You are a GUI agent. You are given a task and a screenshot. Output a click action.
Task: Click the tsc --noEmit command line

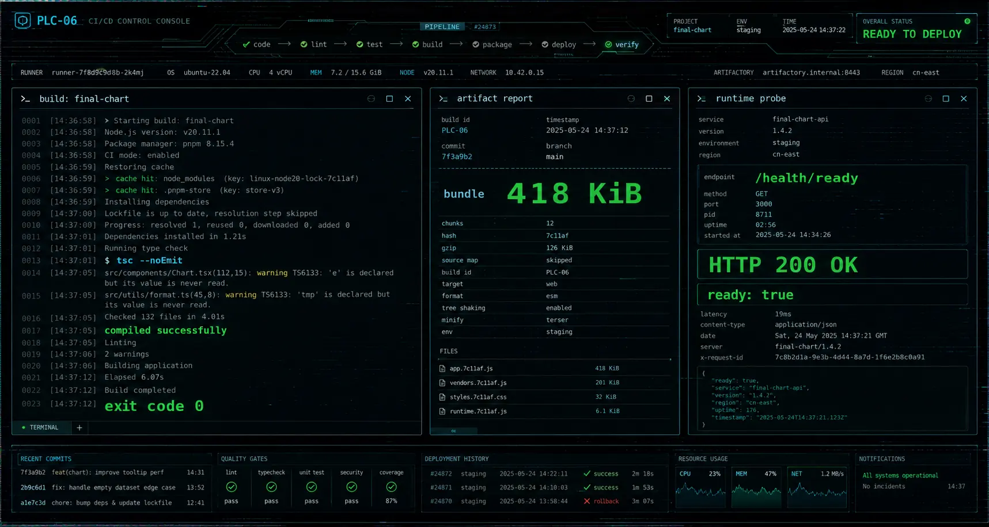(143, 261)
